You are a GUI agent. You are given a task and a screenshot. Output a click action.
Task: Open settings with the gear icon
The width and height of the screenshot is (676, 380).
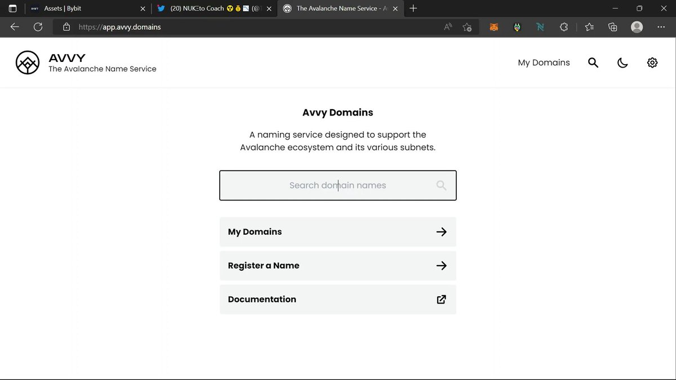(x=652, y=62)
